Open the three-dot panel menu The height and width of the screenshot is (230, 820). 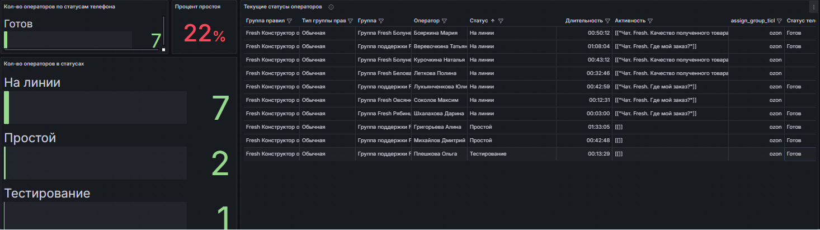(x=813, y=7)
